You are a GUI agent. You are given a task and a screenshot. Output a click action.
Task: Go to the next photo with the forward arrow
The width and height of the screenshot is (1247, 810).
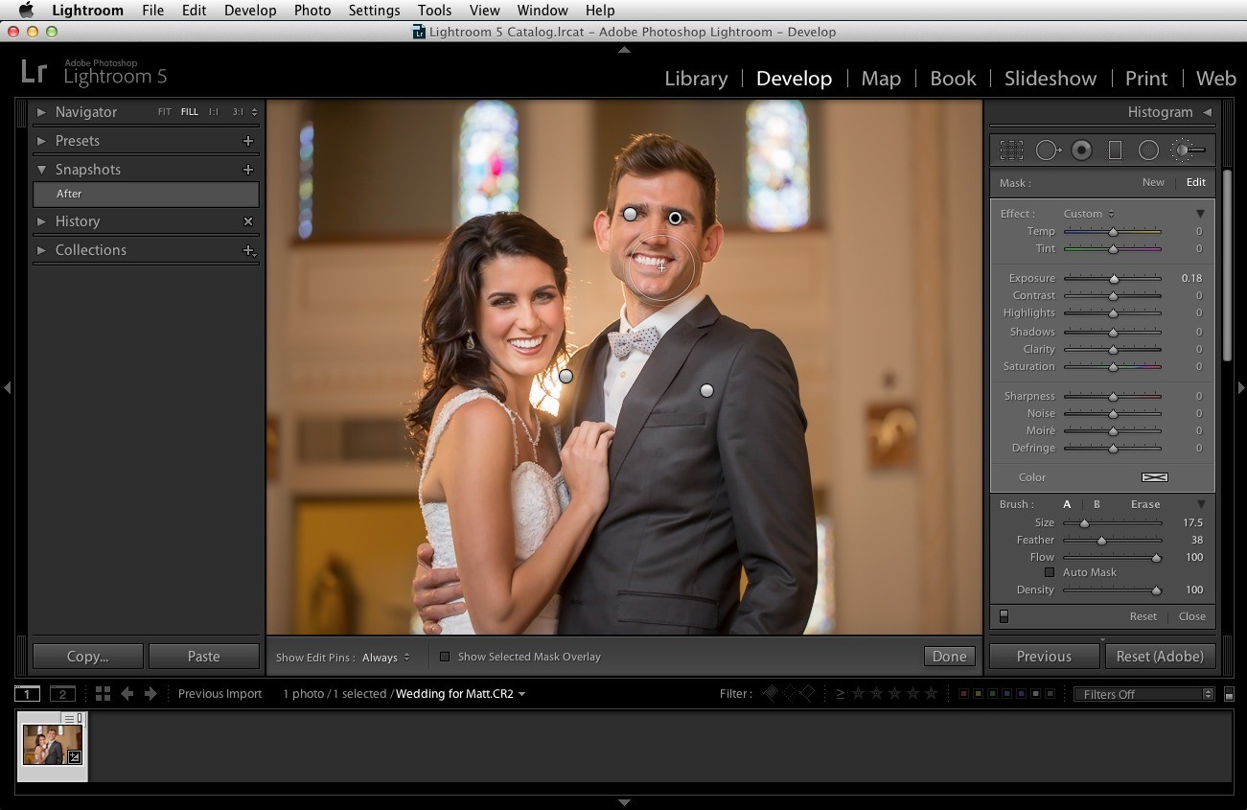click(150, 693)
